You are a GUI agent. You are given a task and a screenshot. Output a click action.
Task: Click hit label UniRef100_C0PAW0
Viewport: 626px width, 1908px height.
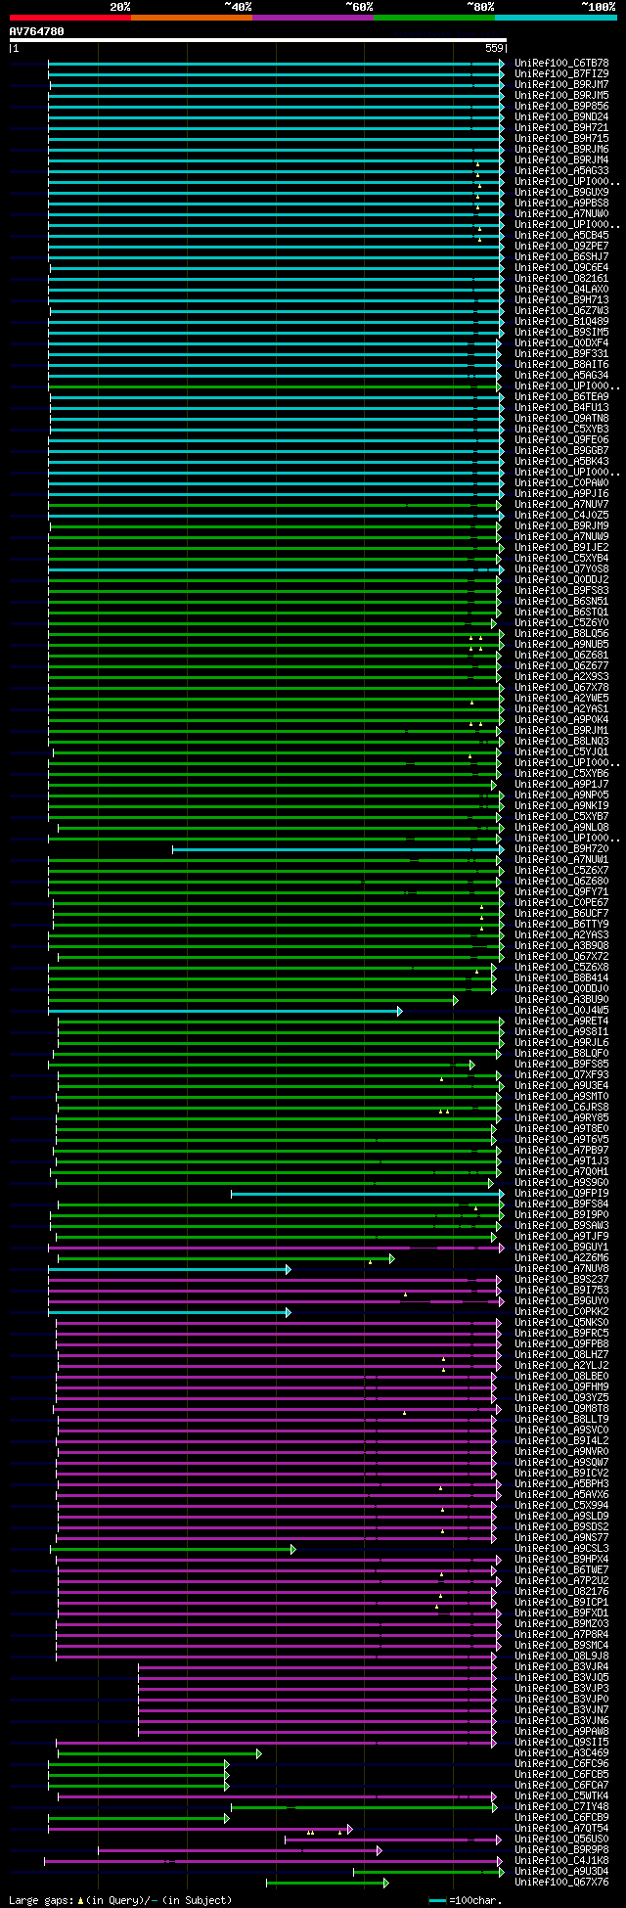[x=561, y=483]
